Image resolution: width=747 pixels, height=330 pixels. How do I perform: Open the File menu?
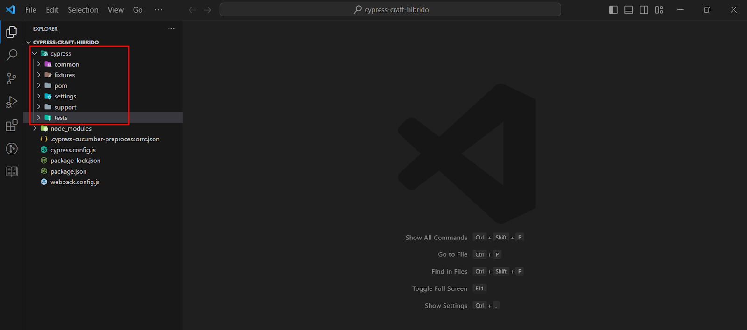(x=31, y=10)
